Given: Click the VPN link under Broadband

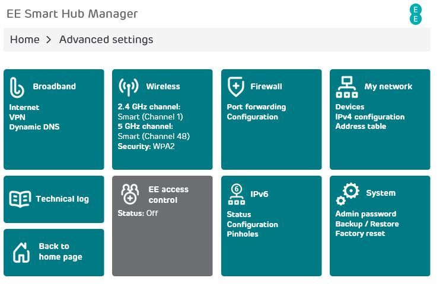Looking at the screenshot, I should pos(17,117).
